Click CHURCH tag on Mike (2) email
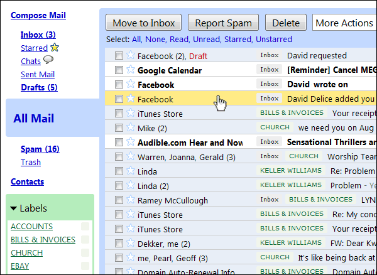 tap(275, 127)
